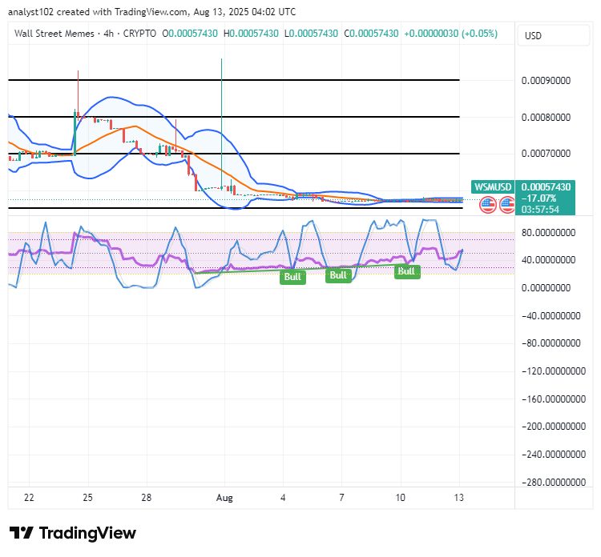
Task: Click the -80.00000000 oscillator axis label
Action: pyautogui.click(x=551, y=343)
